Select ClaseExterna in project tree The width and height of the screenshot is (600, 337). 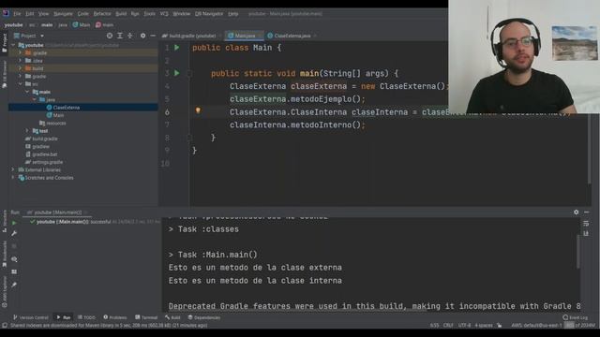coord(67,108)
